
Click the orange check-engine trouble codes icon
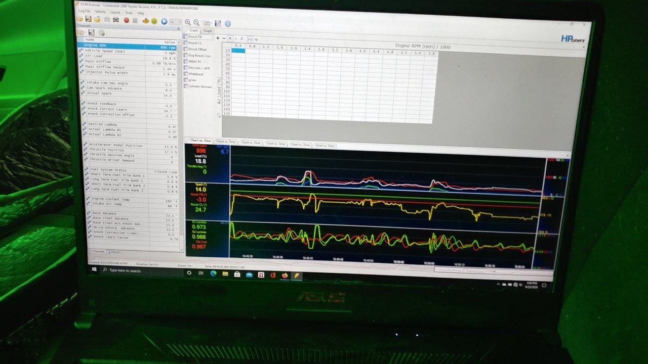(x=146, y=21)
